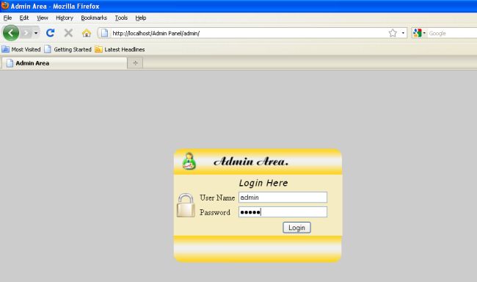Click the page icon in the address bar
This screenshot has width=477, height=282.
pyautogui.click(x=104, y=33)
